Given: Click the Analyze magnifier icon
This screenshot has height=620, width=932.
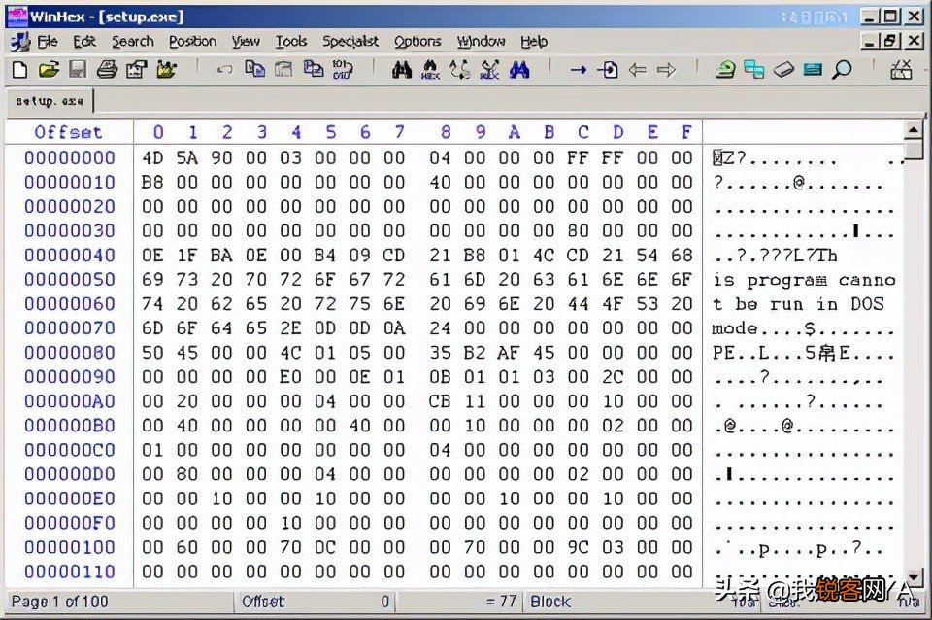Looking at the screenshot, I should 842,70.
